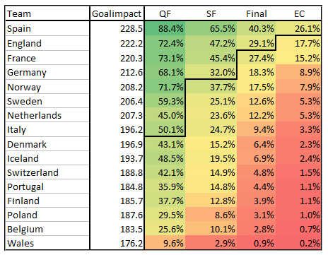Select Spain's 88.4% QF cell
Viewport: 328px width, 255px height.
[165, 29]
